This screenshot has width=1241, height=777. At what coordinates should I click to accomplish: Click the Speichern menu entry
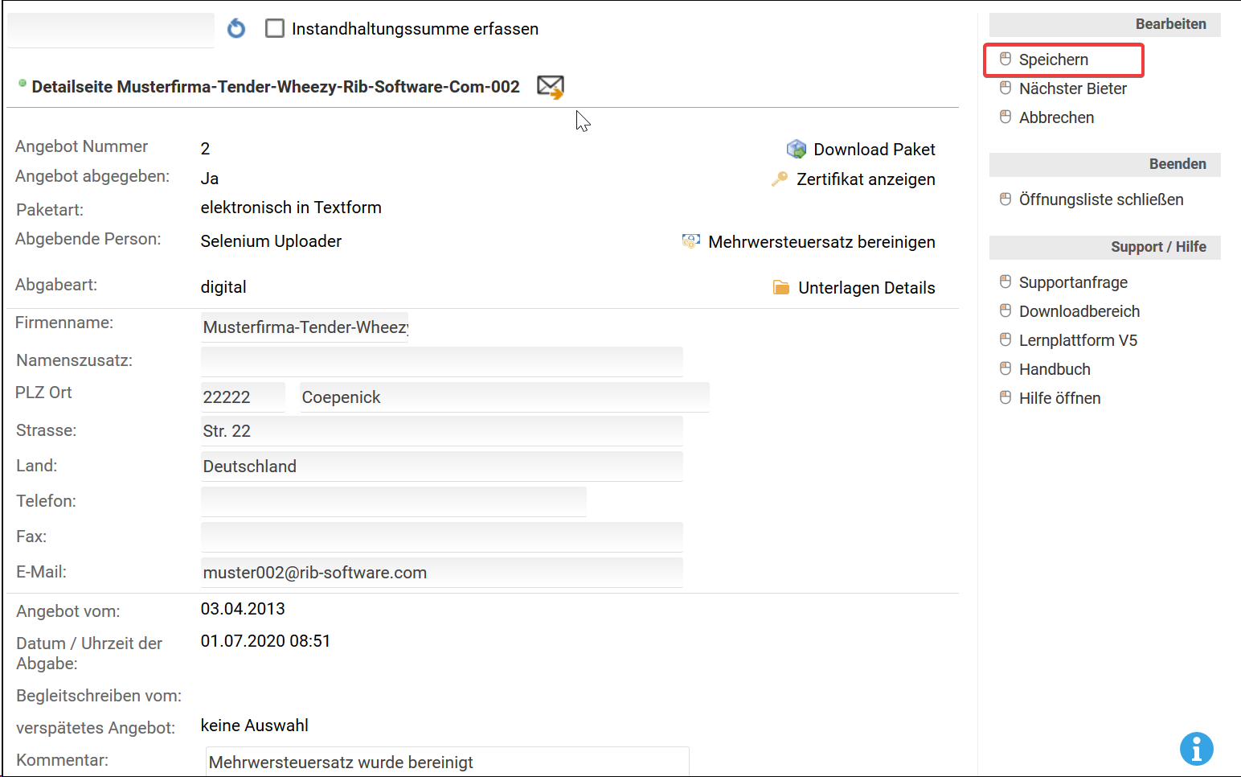1053,60
